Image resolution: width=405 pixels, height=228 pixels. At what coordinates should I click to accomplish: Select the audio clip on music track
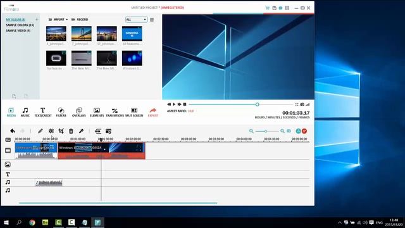tap(49, 183)
